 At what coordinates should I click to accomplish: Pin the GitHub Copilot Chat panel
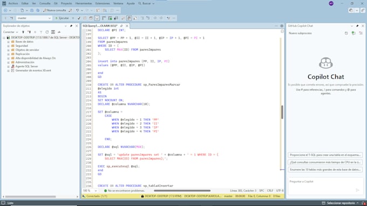357,26
